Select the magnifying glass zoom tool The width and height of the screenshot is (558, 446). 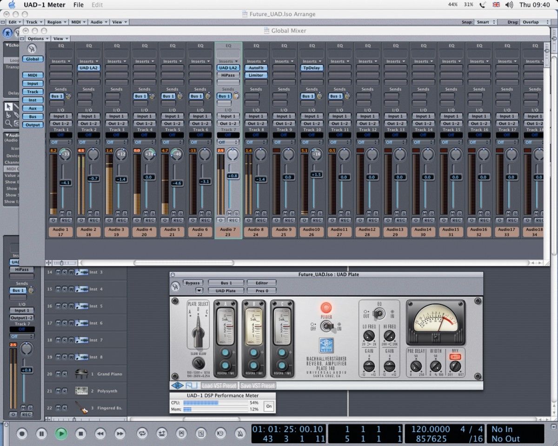coord(8,123)
